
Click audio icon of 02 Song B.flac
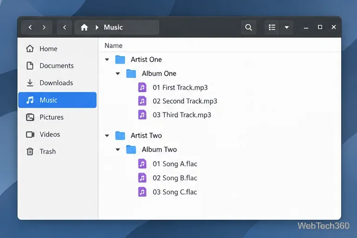click(x=142, y=178)
